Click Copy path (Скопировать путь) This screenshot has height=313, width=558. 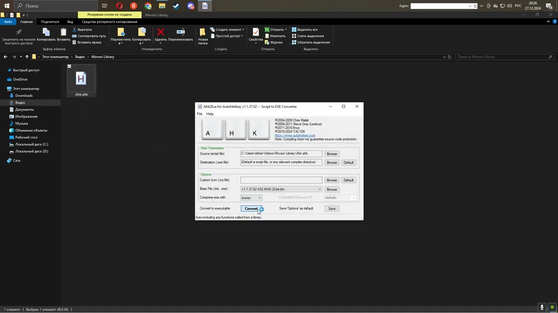point(89,36)
